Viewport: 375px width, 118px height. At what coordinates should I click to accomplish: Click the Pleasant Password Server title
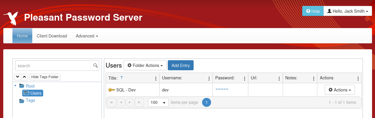83,18
